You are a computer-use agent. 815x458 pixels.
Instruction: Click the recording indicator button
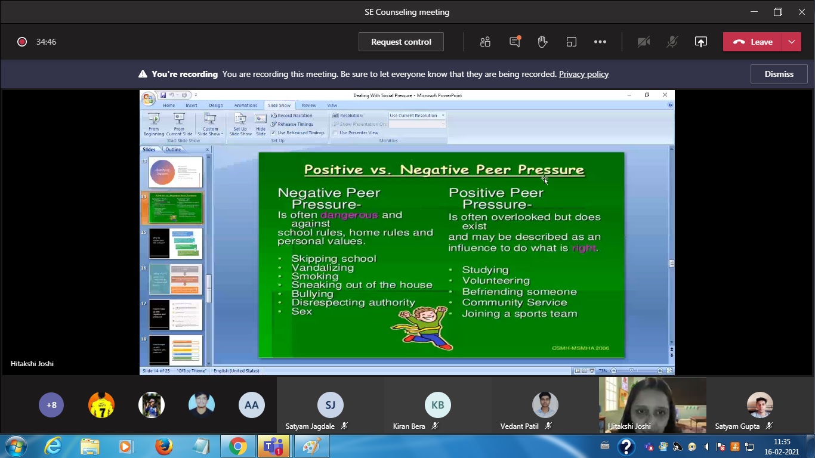[x=22, y=42]
